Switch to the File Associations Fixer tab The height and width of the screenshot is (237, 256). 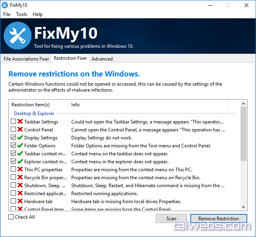tap(26, 59)
